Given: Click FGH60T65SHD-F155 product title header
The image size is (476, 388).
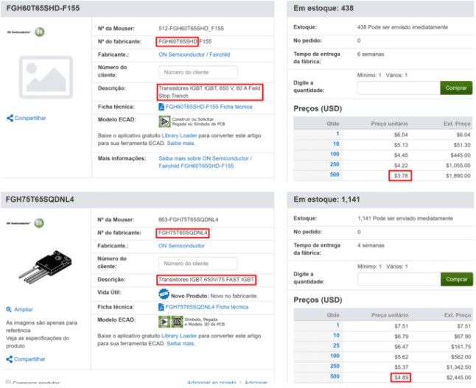Looking at the screenshot, I should (43, 8).
